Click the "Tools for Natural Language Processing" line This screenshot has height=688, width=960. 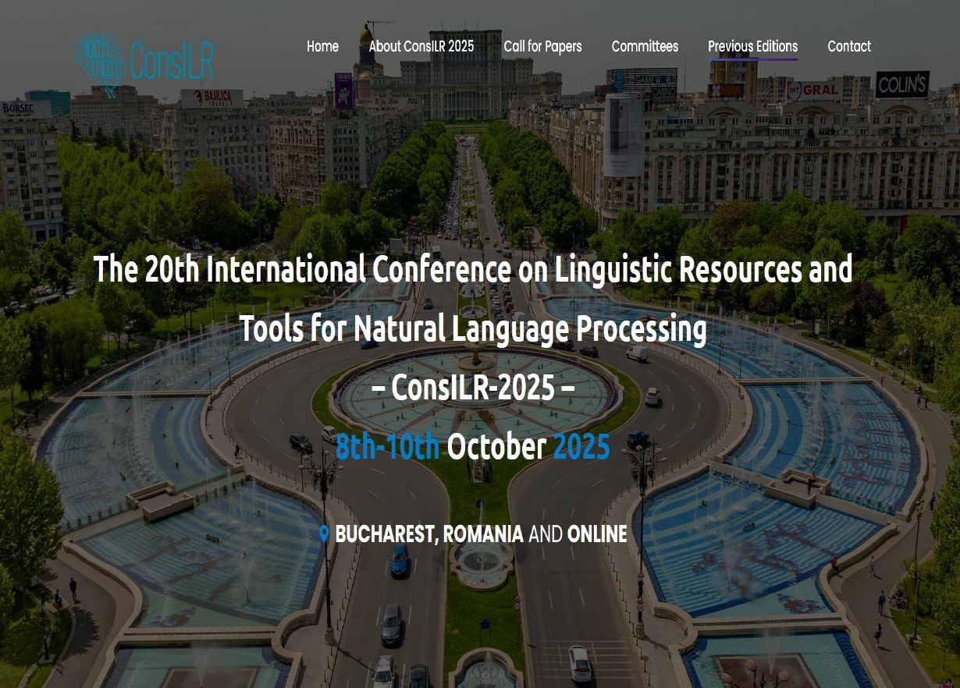[473, 329]
